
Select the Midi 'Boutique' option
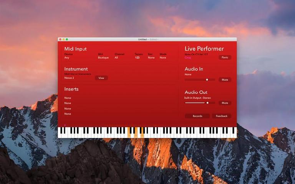tap(103, 58)
